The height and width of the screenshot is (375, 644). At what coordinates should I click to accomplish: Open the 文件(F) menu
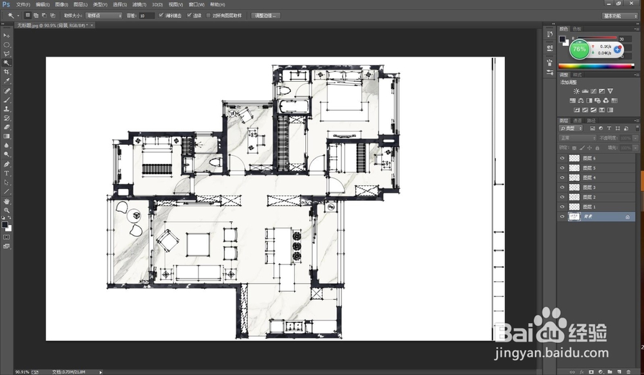click(x=23, y=5)
